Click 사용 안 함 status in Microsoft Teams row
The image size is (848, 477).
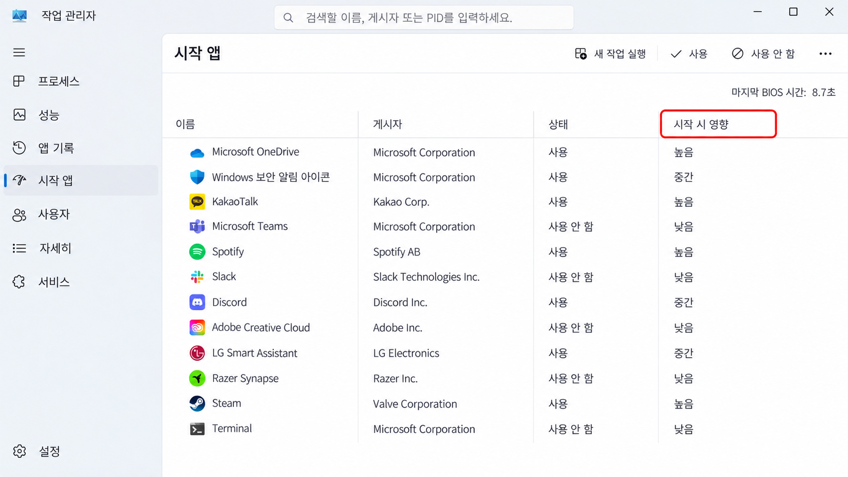pos(571,227)
